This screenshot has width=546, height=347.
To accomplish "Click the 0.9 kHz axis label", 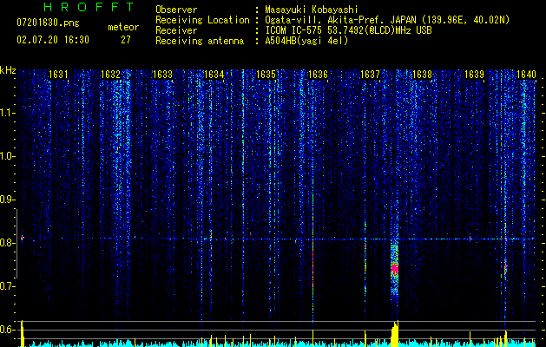I will (7, 200).
